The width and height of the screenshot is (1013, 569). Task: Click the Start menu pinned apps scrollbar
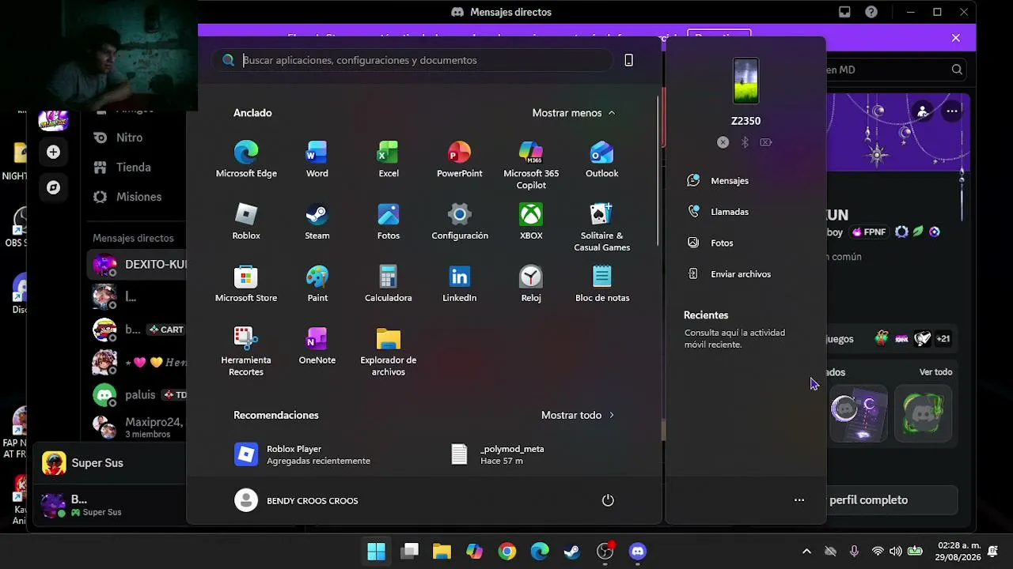[x=658, y=170]
